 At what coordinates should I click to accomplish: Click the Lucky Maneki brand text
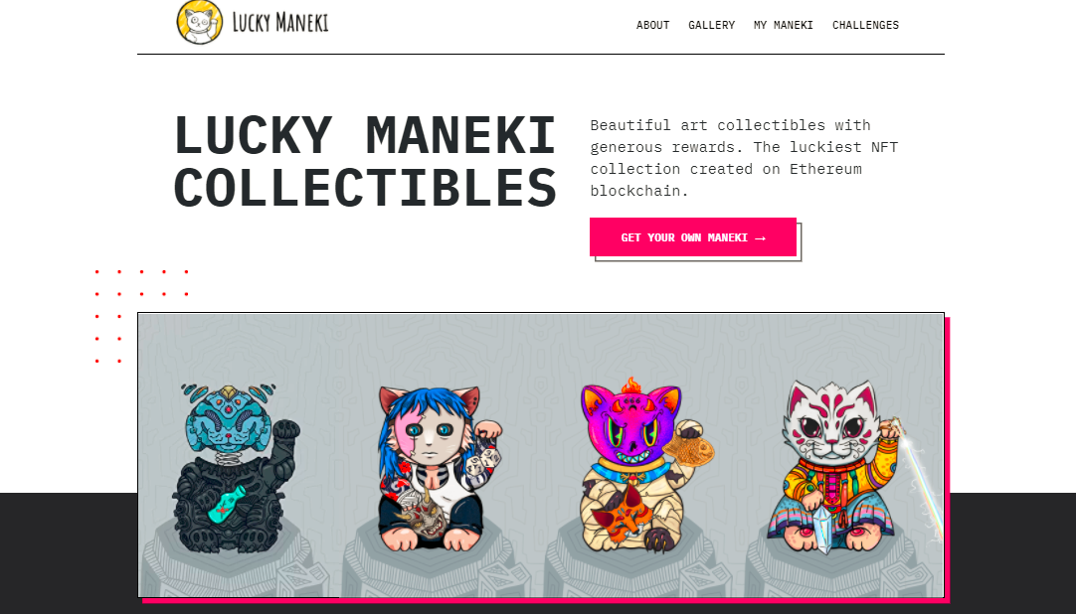[280, 23]
